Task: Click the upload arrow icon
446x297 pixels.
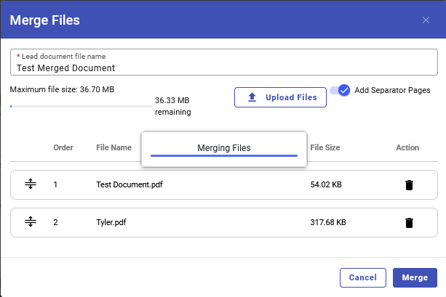Action: pos(252,97)
